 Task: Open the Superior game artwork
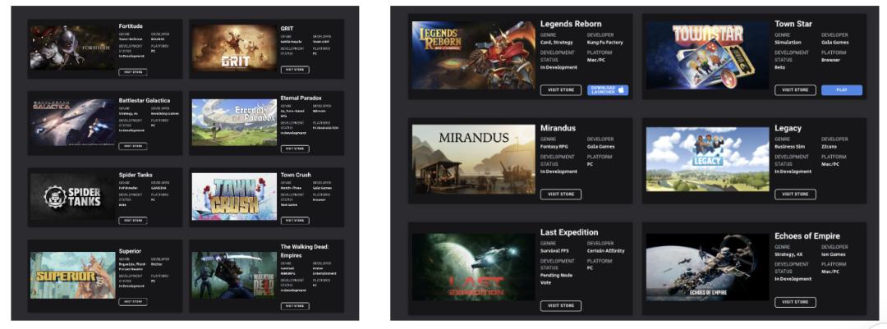point(72,275)
